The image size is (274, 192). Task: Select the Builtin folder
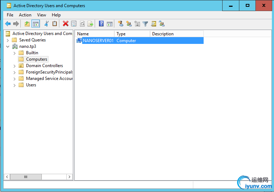pyautogui.click(x=32, y=53)
